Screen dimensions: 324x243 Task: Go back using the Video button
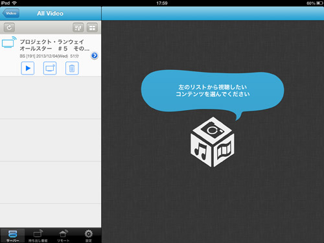pos(11,13)
